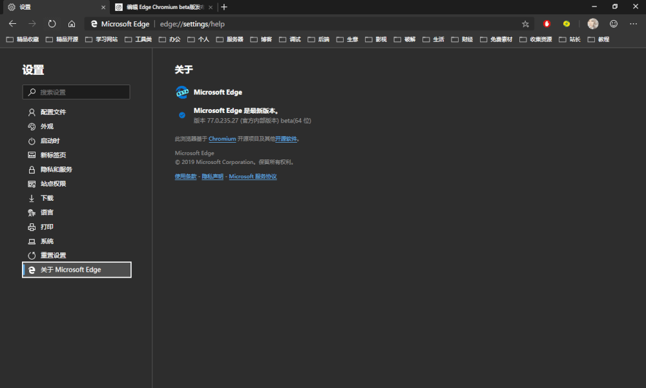This screenshot has height=388, width=646.
Task: Open a new tab with plus button
Action: [224, 7]
